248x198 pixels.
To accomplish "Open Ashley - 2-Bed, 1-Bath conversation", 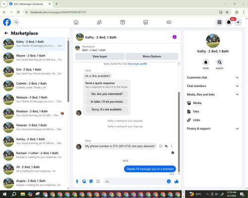I will click(x=33, y=141).
